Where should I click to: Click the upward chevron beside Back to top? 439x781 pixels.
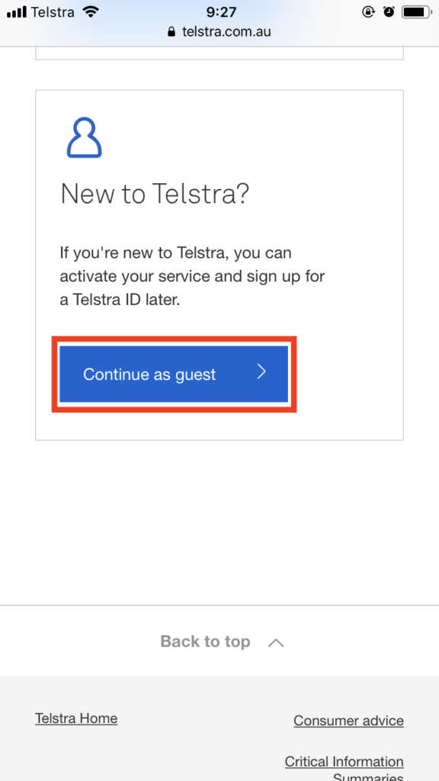276,643
